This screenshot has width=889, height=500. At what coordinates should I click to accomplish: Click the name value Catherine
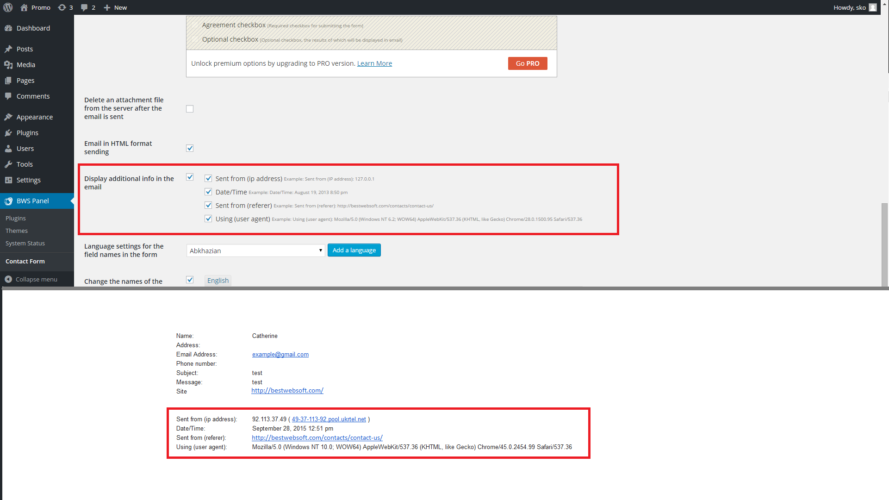pyautogui.click(x=265, y=336)
